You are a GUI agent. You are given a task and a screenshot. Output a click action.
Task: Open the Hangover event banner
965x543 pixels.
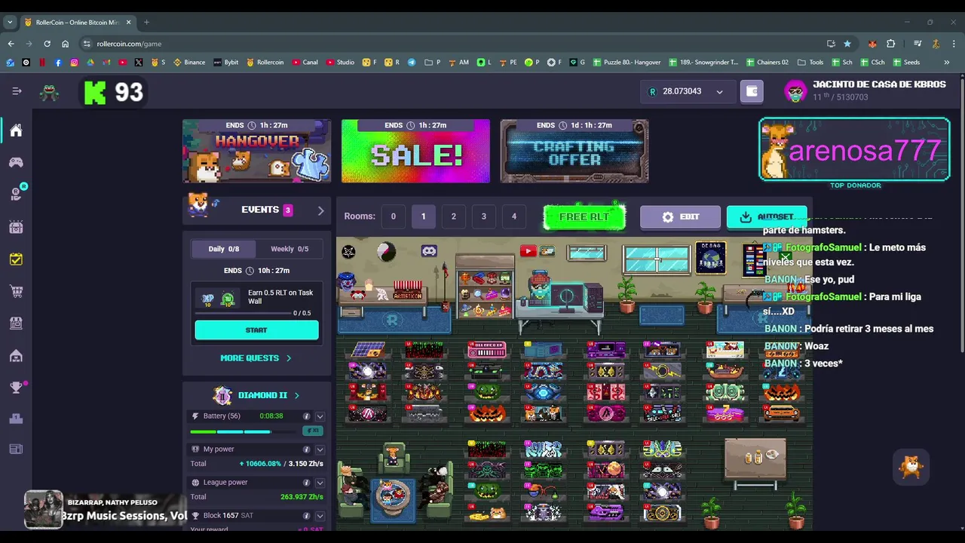[257, 151]
